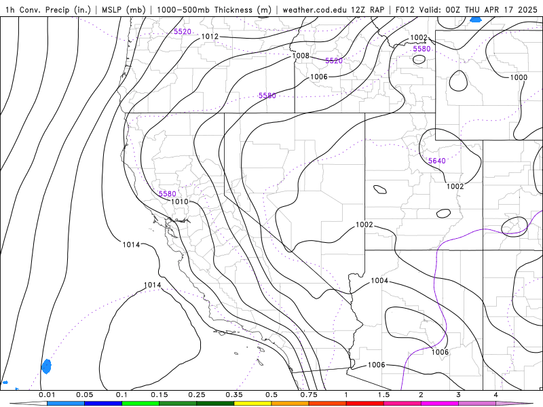Click the legend value 0.01
The width and height of the screenshot is (543, 407).
click(47, 395)
